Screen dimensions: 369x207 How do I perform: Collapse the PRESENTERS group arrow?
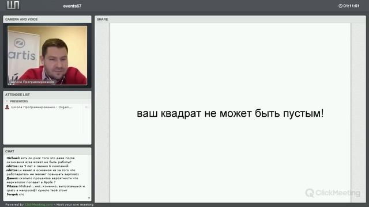click(x=7, y=101)
